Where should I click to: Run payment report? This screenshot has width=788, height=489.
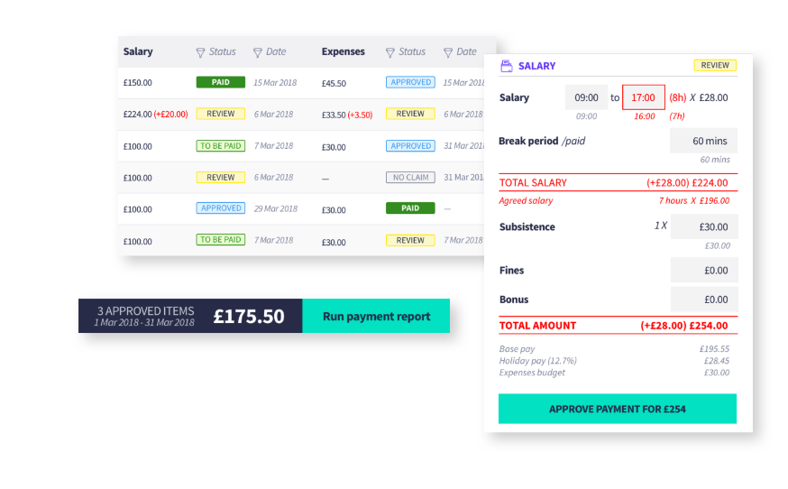click(376, 317)
